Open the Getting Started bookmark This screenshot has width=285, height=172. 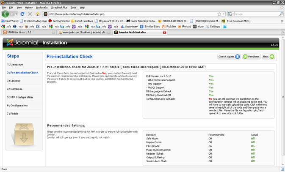(59, 21)
